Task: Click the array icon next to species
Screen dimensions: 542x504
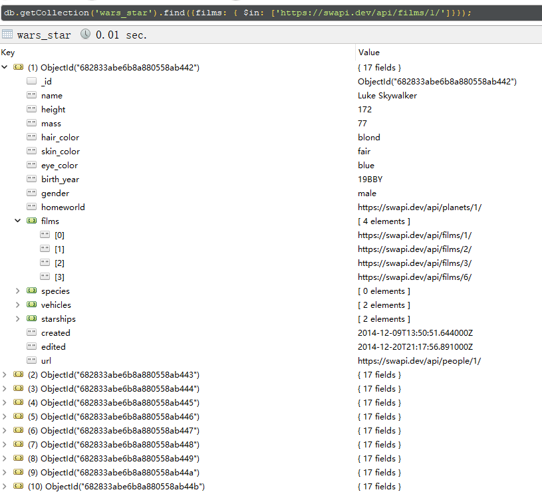Action: [x=31, y=291]
